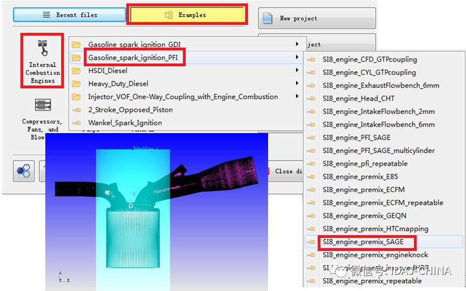Select SI8_engine_CFD_GTPcoupling example
This screenshot has width=466, height=291.
coord(369,59)
